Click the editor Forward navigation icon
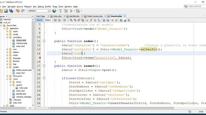The width and height of the screenshot is (206, 115). 64,20
